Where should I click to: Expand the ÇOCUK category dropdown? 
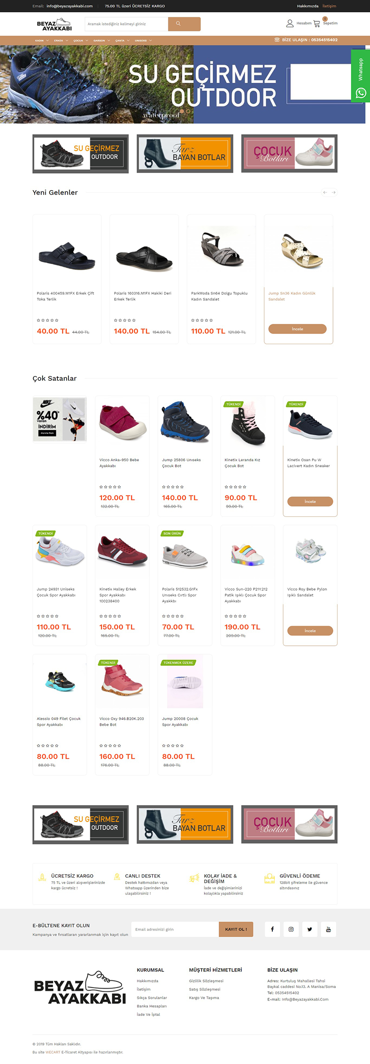tap(81, 40)
